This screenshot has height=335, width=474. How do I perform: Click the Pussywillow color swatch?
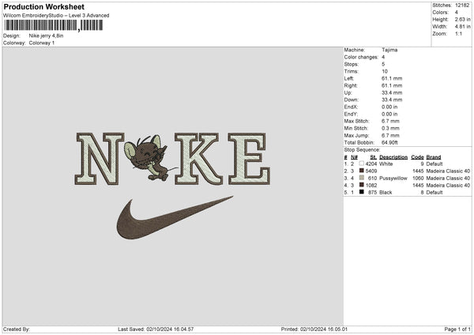[x=361, y=178]
